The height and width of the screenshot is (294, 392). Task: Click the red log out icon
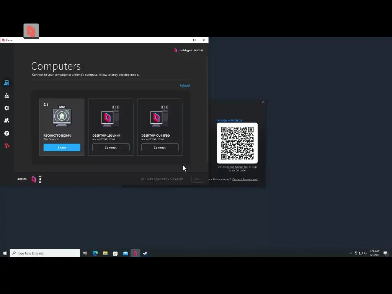7,146
